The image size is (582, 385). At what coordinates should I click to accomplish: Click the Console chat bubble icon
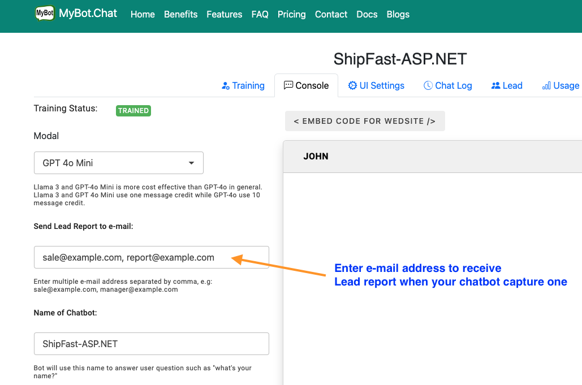click(x=288, y=85)
